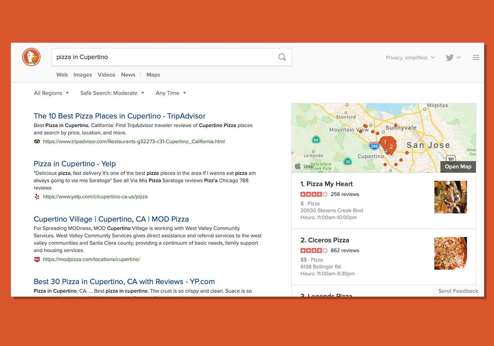Click the Yelp favicon
This screenshot has width=494, height=346.
tap(37, 197)
